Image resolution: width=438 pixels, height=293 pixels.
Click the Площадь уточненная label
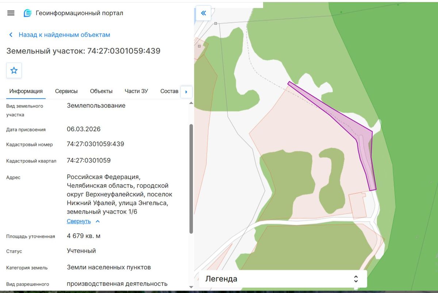click(31, 236)
